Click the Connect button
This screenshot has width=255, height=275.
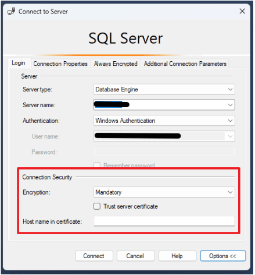point(94,256)
